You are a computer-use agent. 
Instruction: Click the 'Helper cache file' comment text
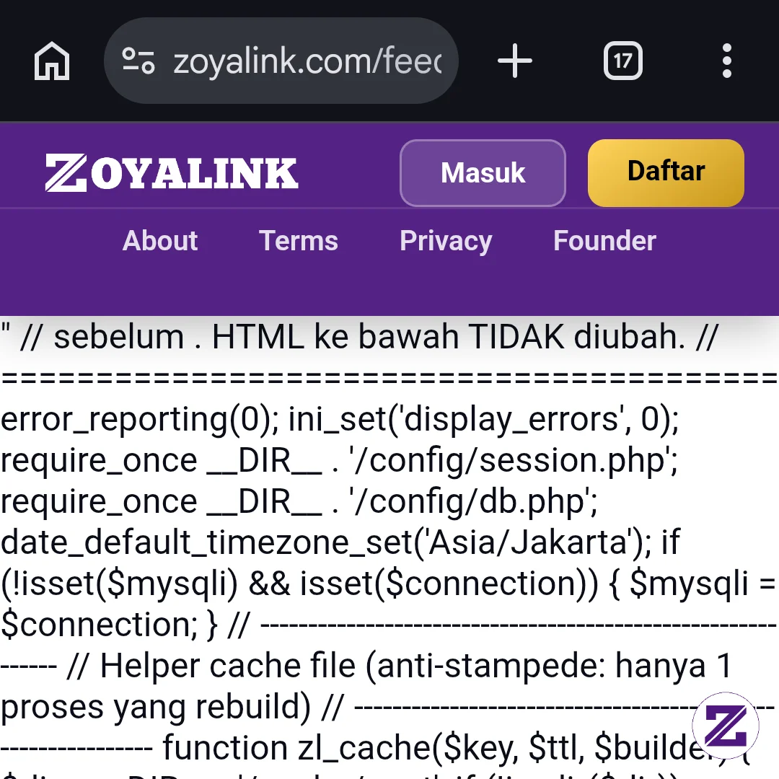pyautogui.click(x=227, y=665)
